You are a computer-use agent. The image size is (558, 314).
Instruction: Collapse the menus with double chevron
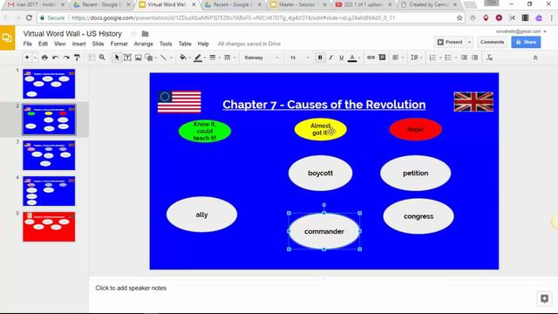(535, 58)
